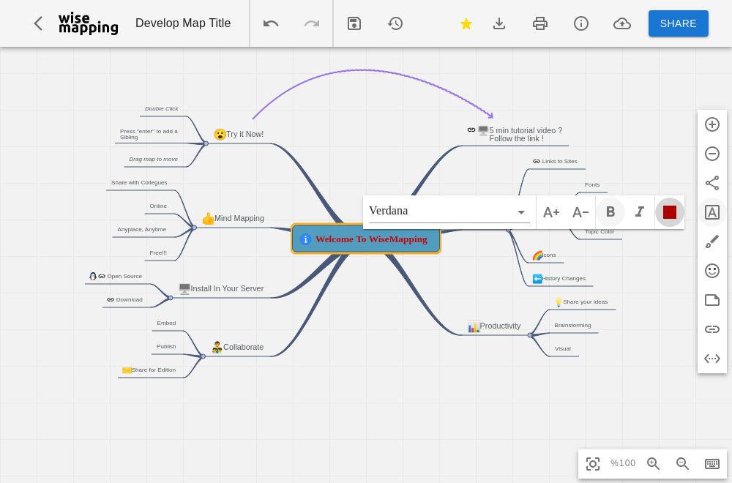Collapse the Install In Your Server node
This screenshot has height=483, width=732.
[x=171, y=298]
